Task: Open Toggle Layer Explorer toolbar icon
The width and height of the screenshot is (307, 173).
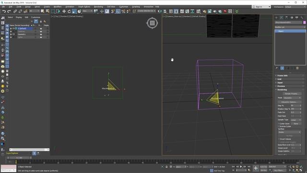Action: (176, 12)
